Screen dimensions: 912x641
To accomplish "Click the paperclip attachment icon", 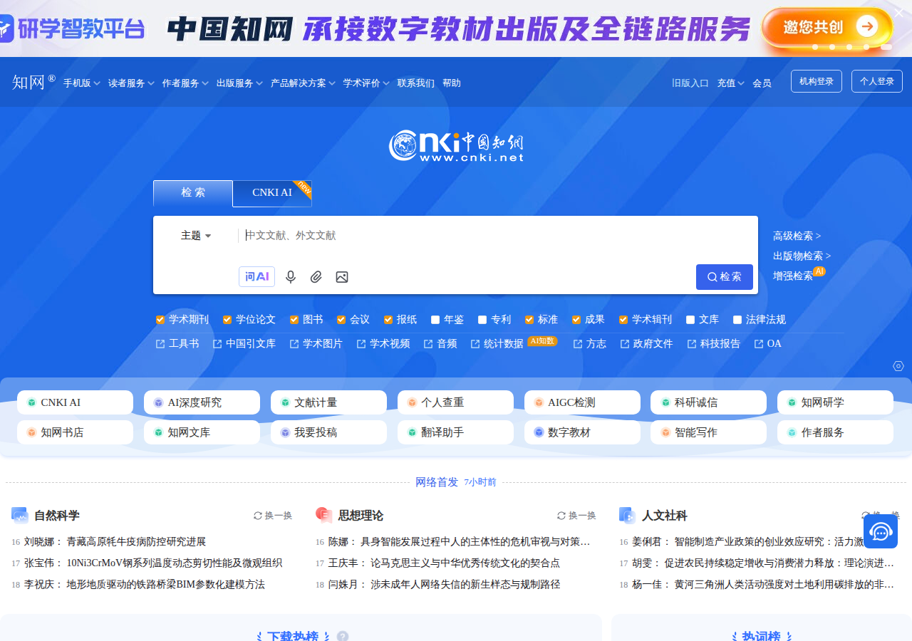I will 316,277.
